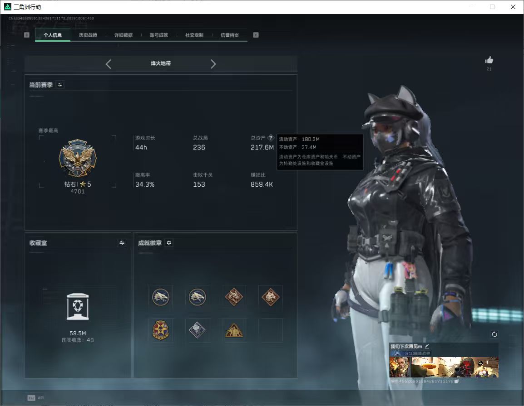This screenshot has width=524, height=406.
Task: Give a thumbs-up like to this profile
Action: pyautogui.click(x=489, y=60)
